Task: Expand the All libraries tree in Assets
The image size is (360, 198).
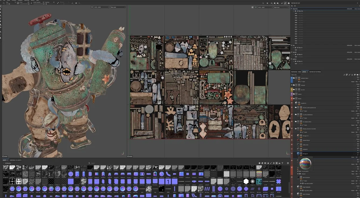Action: pyautogui.click(x=4, y=163)
